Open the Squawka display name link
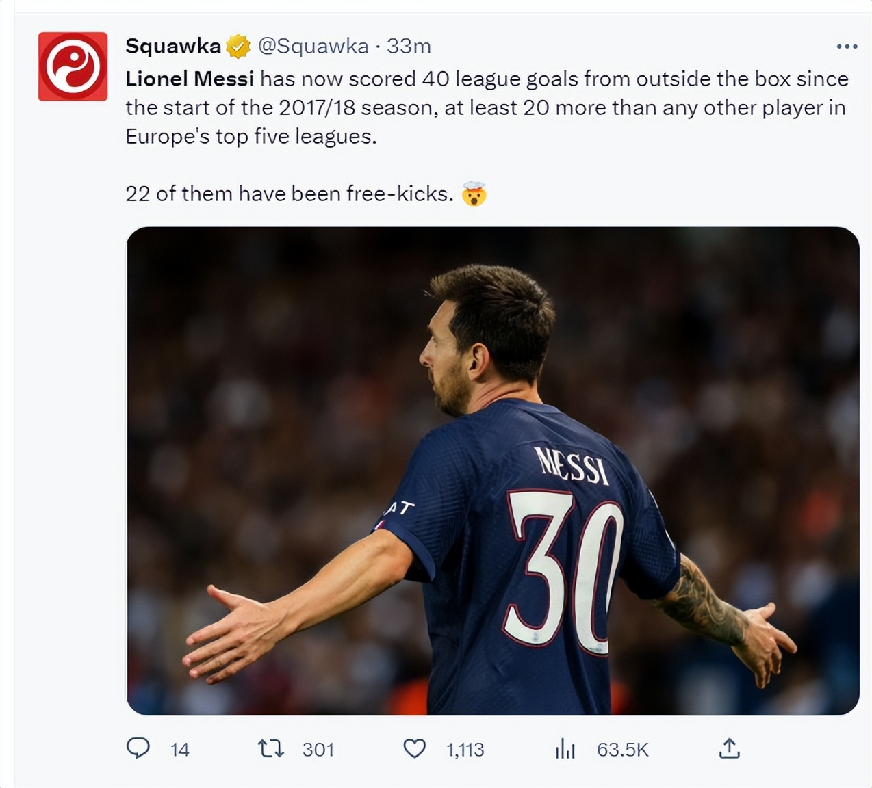 pos(173,46)
